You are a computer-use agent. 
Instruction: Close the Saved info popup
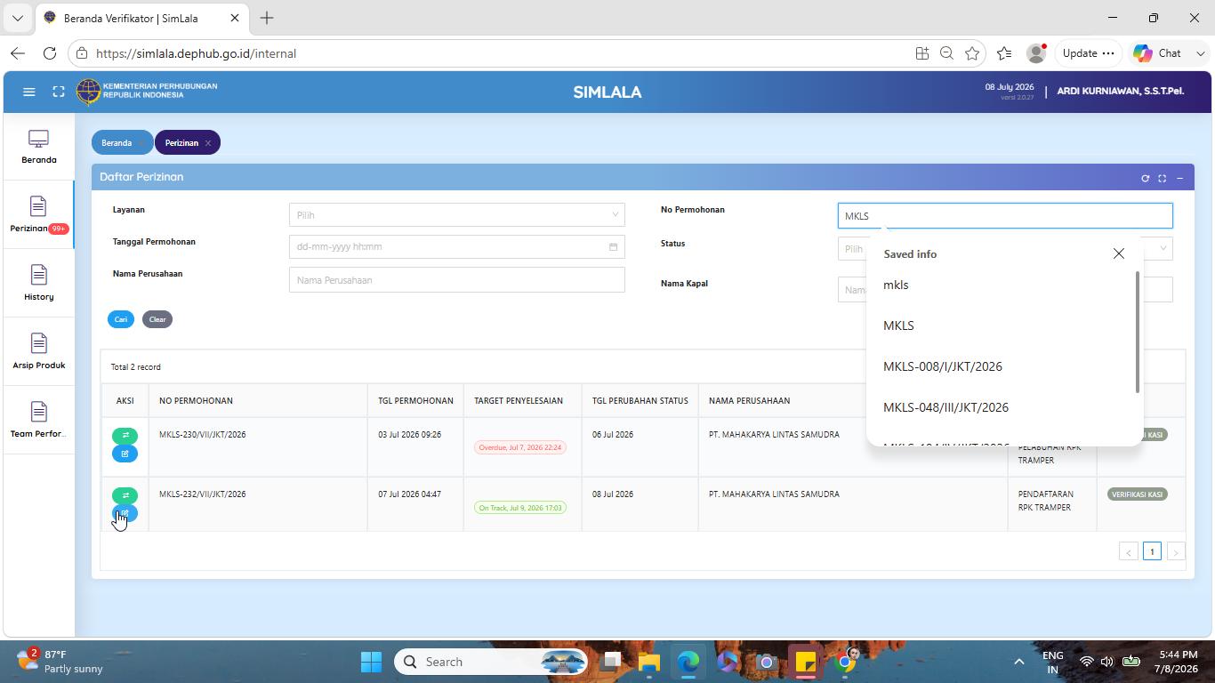(x=1118, y=253)
